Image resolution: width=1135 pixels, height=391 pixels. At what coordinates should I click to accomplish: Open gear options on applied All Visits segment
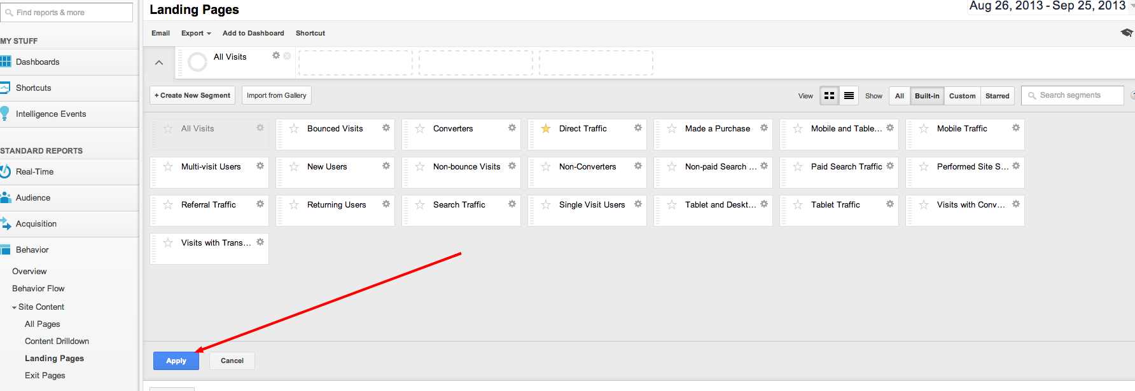(x=276, y=55)
